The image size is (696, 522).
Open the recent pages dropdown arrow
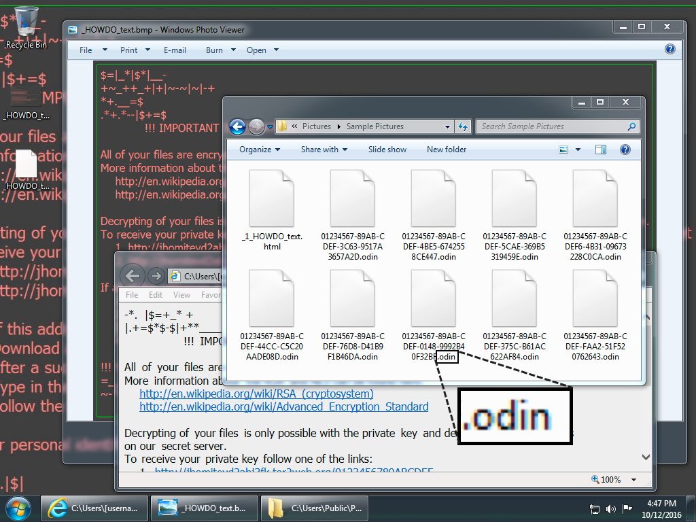(x=270, y=127)
